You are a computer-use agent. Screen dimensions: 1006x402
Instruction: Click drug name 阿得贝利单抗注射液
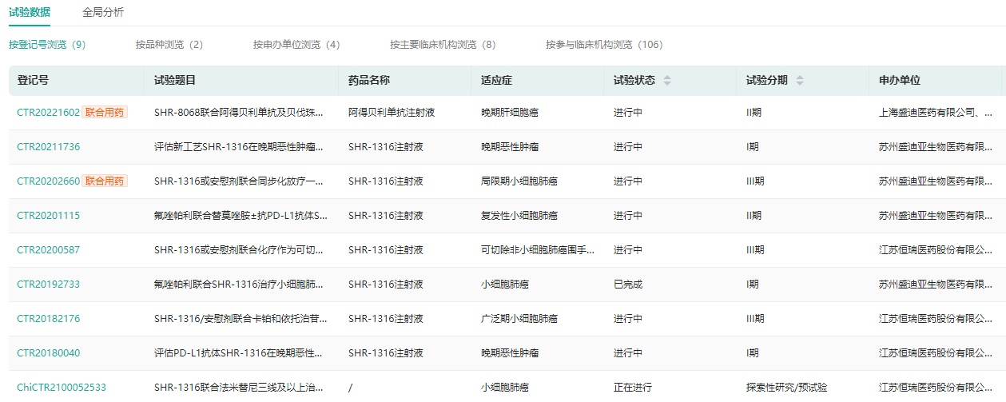(x=392, y=113)
